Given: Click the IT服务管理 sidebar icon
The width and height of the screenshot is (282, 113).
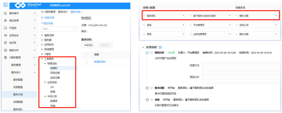Looking at the screenshot, I should coord(5,57).
